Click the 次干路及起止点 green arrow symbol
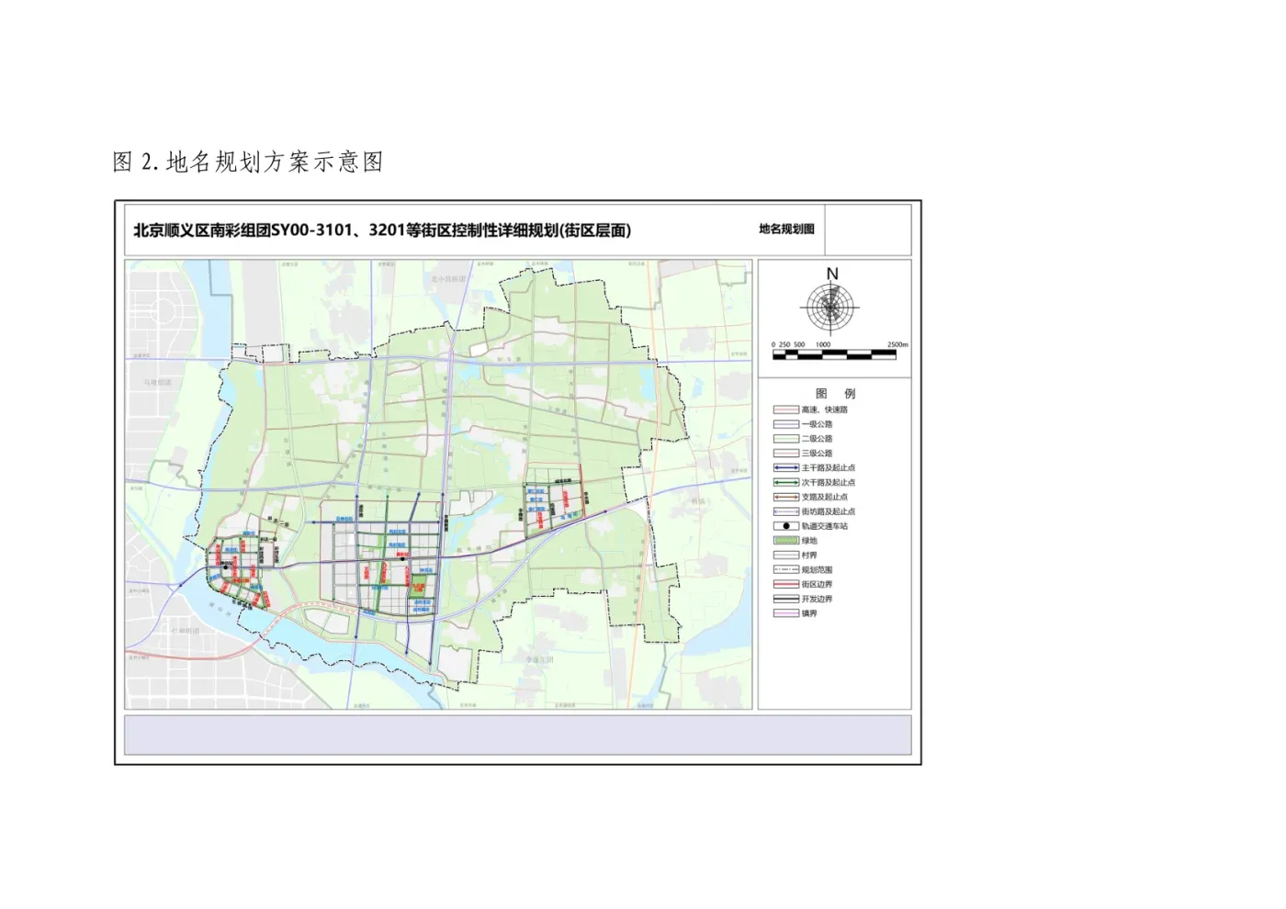The width and height of the screenshot is (1286, 909). point(786,483)
